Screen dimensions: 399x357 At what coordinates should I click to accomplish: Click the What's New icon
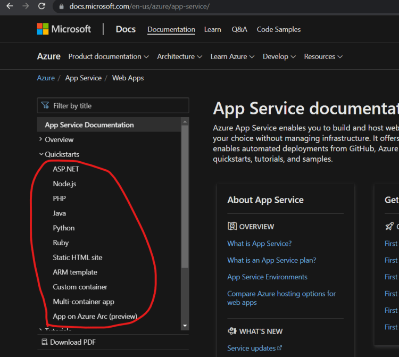click(232, 331)
